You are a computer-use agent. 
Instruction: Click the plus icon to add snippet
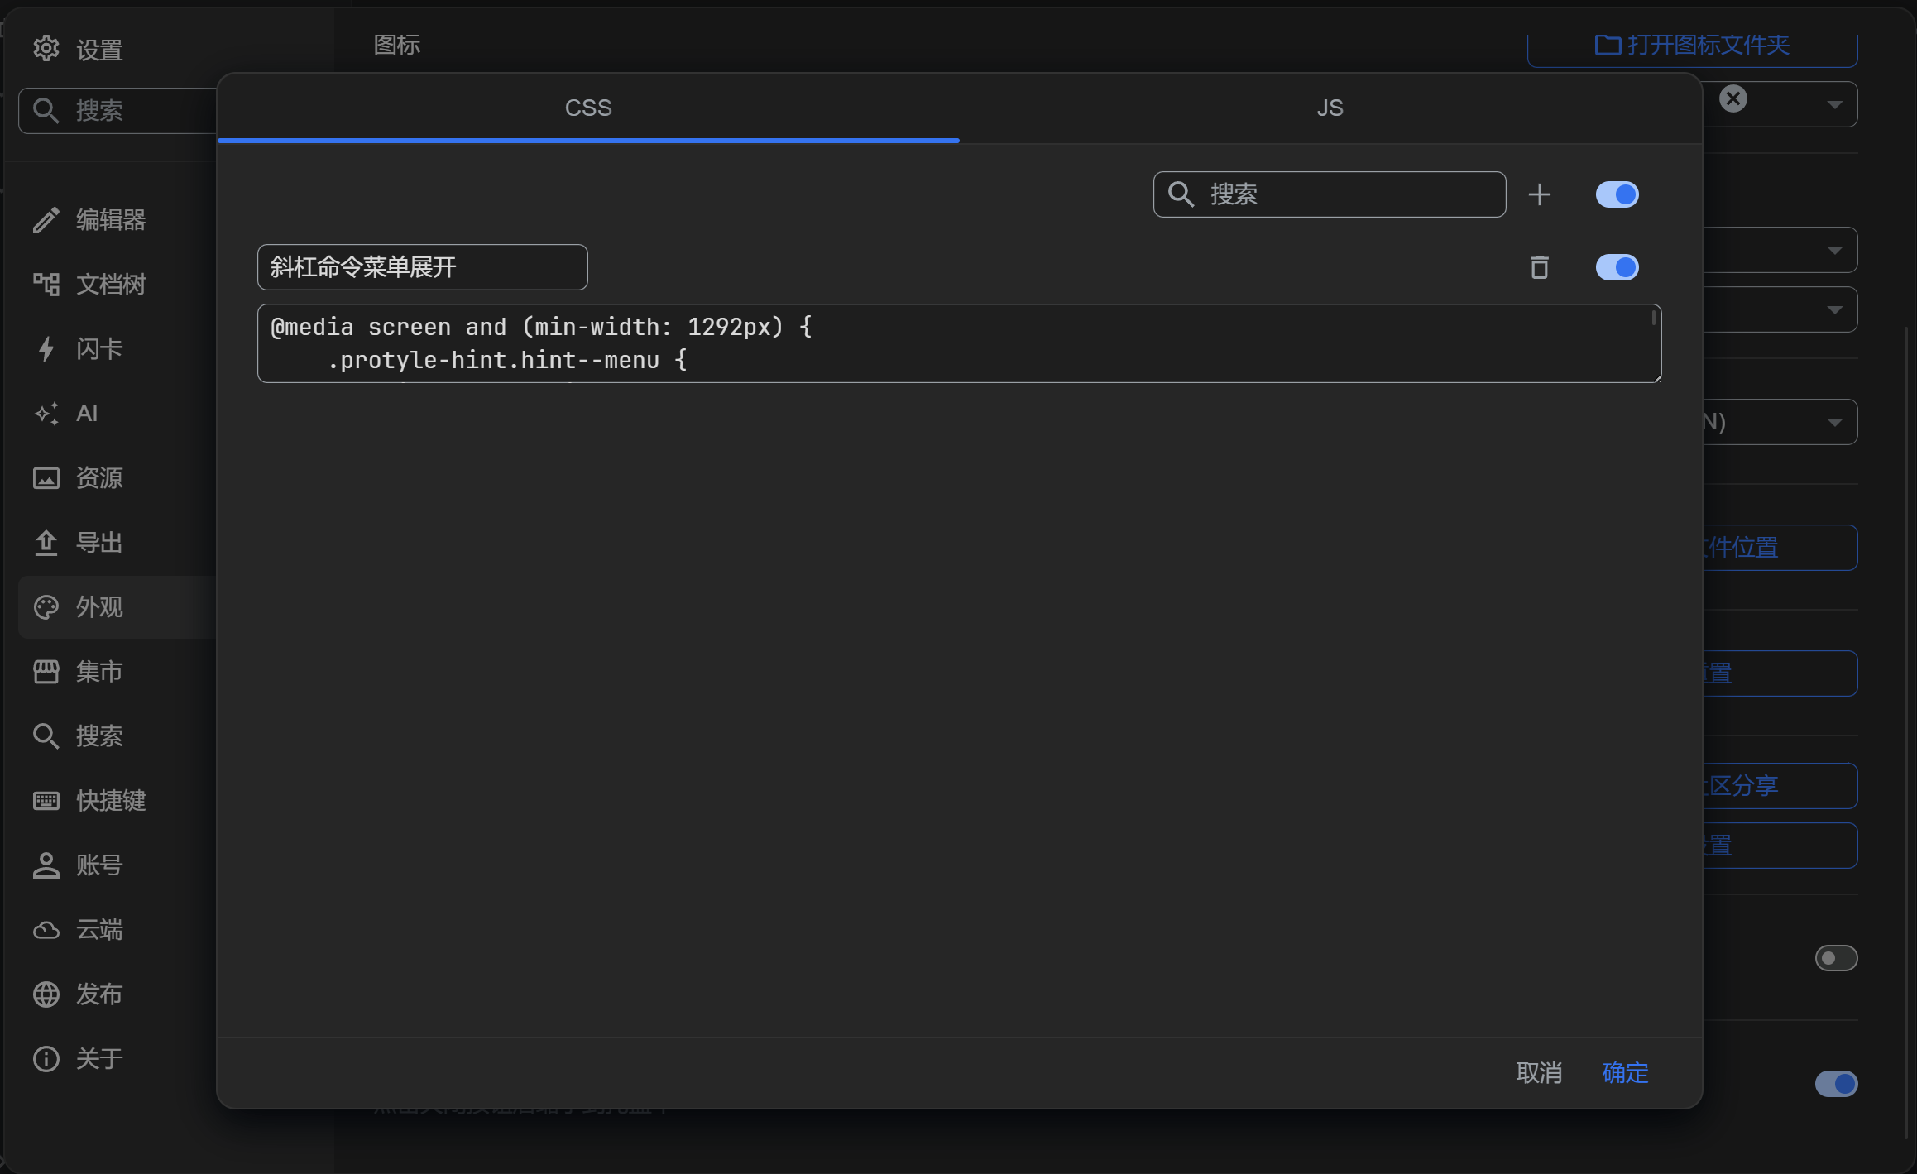[1539, 194]
